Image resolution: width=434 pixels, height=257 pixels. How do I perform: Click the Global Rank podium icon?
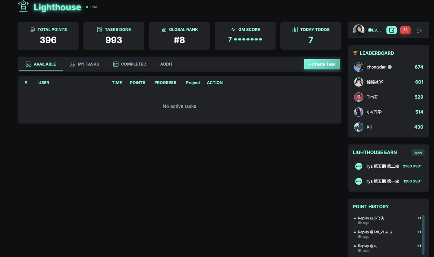point(164,30)
